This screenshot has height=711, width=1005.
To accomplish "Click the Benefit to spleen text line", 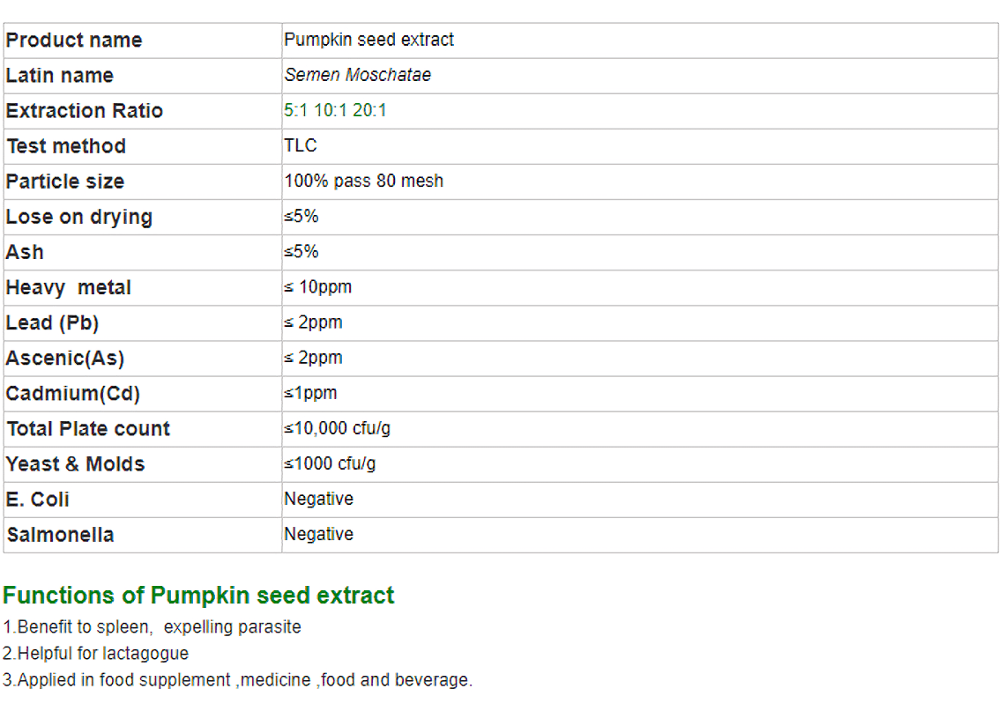I will coord(152,626).
